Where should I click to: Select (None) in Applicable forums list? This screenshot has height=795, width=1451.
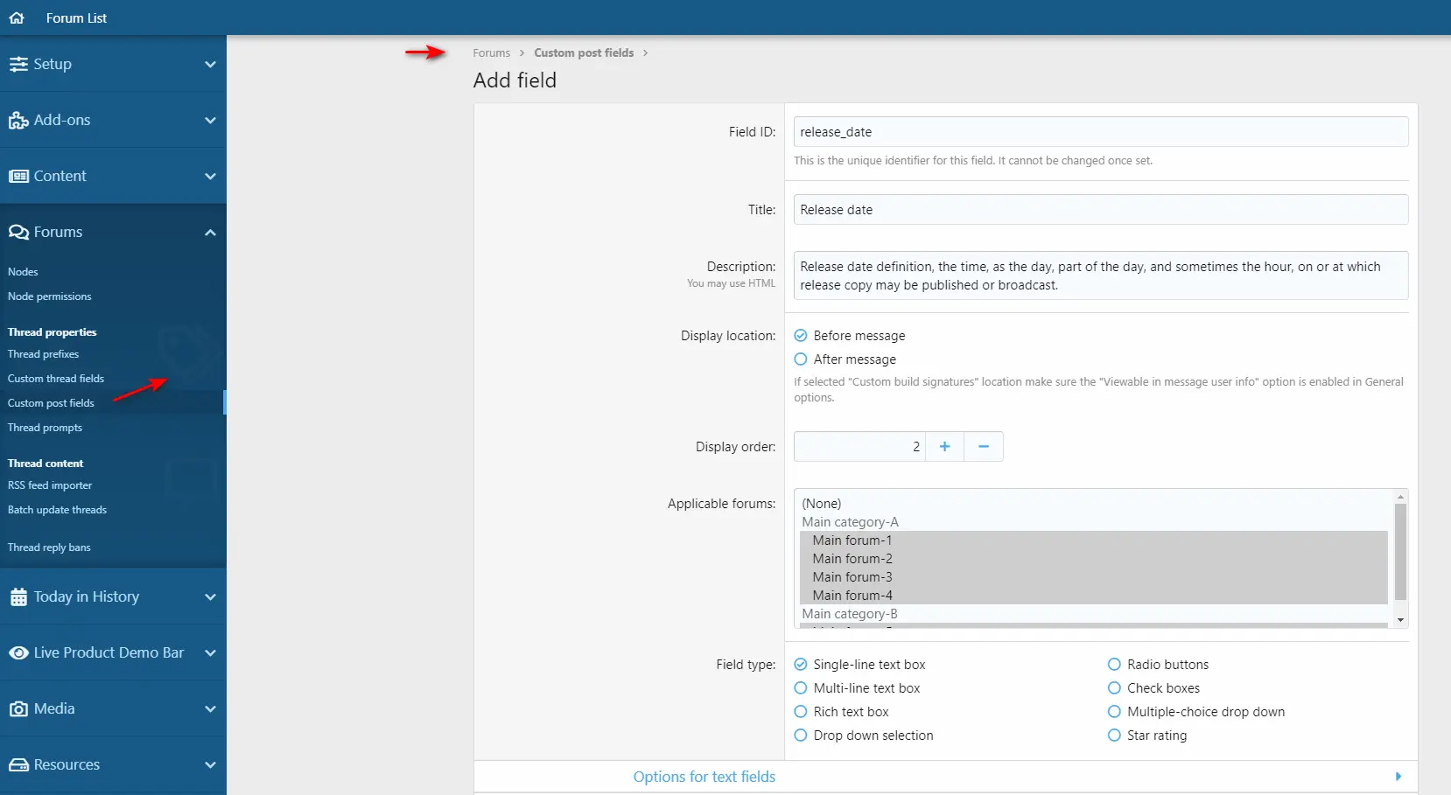1094,504
